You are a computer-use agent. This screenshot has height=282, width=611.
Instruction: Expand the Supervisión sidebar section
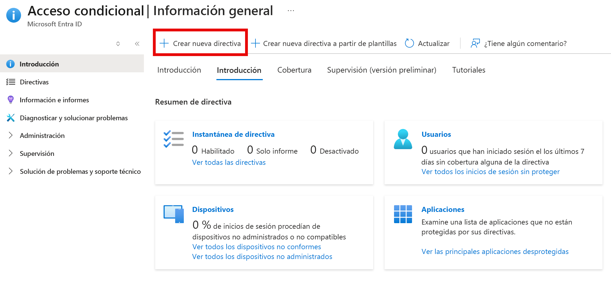click(11, 153)
